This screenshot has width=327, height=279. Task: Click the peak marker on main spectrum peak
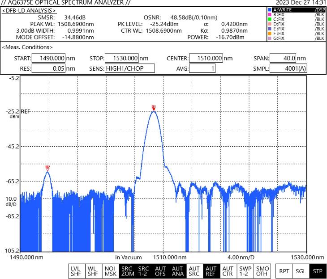(154, 107)
